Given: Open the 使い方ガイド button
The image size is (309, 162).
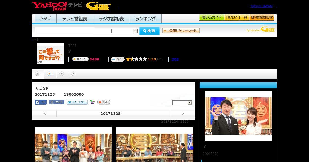Looking at the screenshot, I should (212, 17).
